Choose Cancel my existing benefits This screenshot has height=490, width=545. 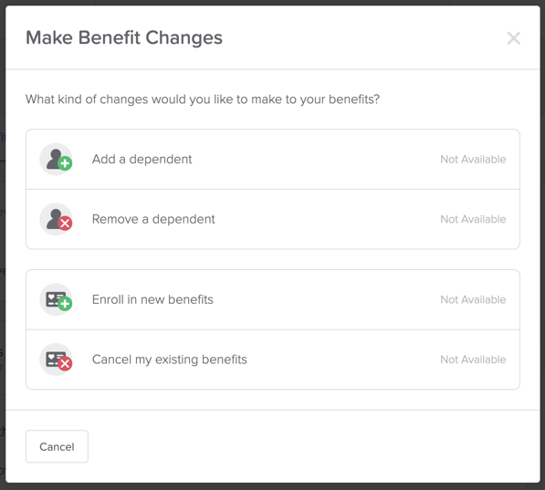point(273,360)
